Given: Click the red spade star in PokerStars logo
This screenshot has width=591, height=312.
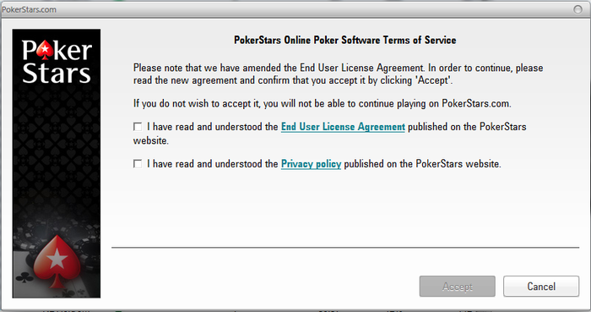Looking at the screenshot, I should (x=46, y=50).
